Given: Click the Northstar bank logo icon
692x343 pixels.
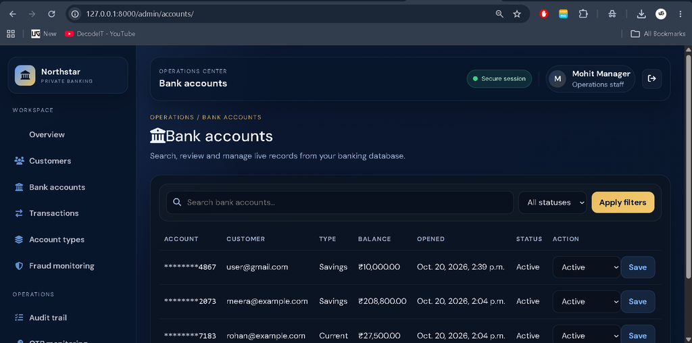Looking at the screenshot, I should click(x=25, y=76).
